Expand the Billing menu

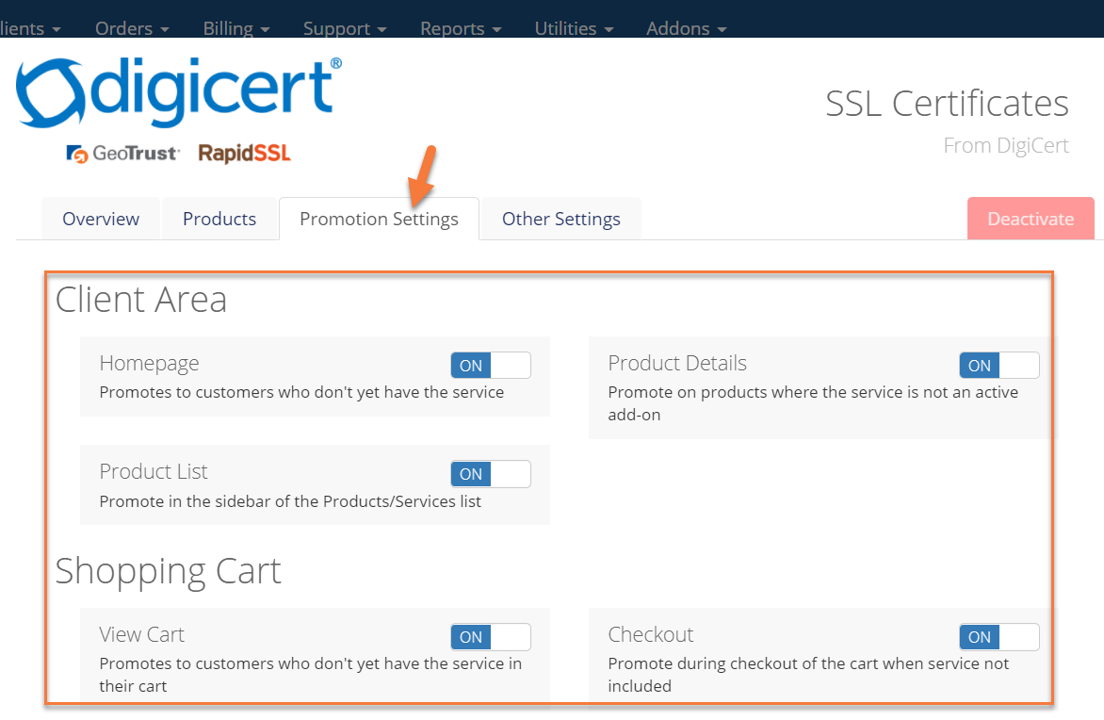[x=236, y=28]
